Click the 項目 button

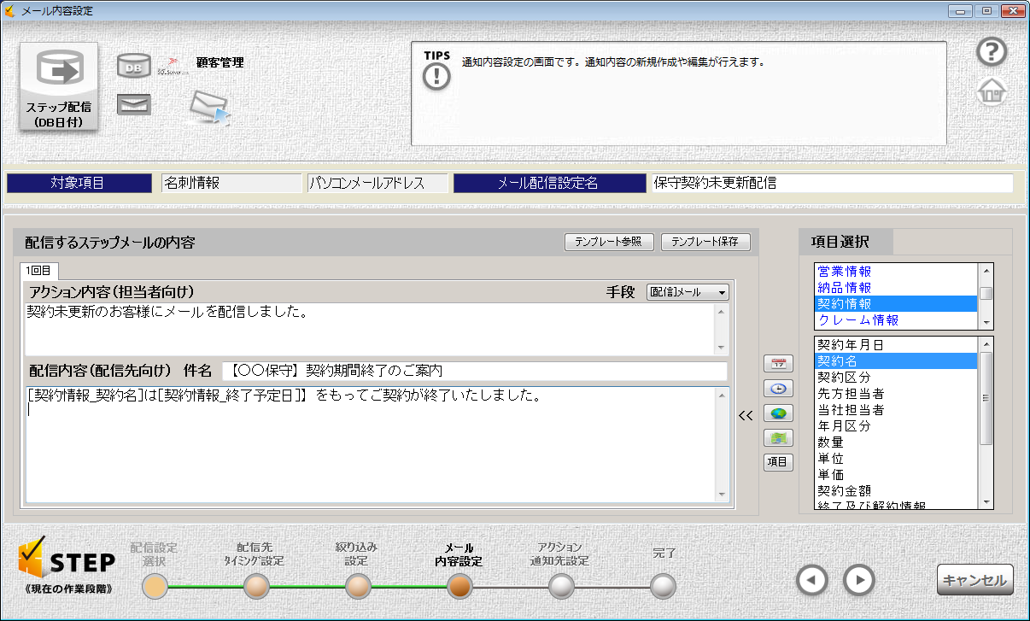[778, 463]
